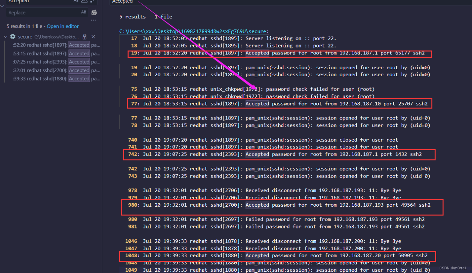Focus the Replace input field
The height and width of the screenshot is (273, 472).
[x=43, y=13]
